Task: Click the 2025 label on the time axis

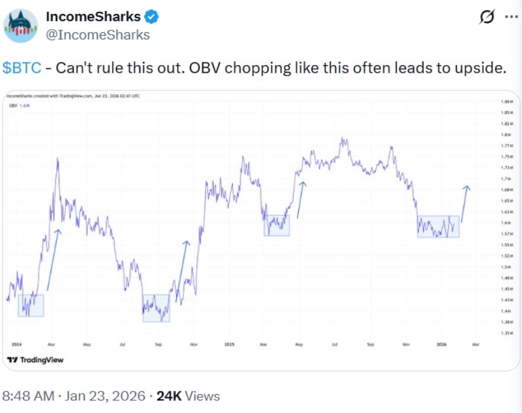Action: pos(229,345)
